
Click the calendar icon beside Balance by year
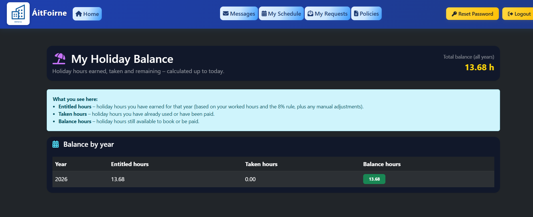point(56,144)
